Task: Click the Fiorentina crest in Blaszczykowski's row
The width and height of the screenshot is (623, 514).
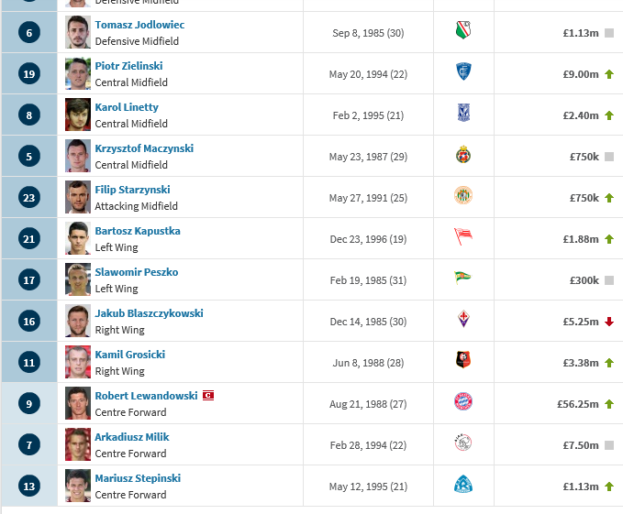Action: (463, 319)
